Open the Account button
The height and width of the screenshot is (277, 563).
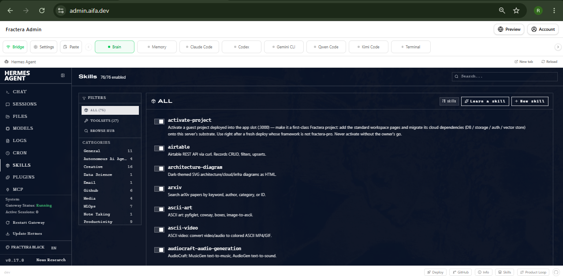pos(543,29)
